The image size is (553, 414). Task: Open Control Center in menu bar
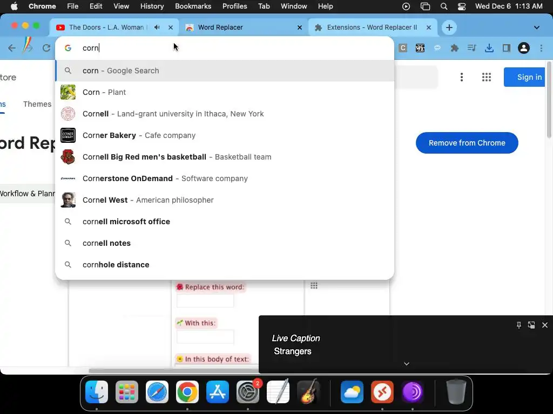point(461,6)
